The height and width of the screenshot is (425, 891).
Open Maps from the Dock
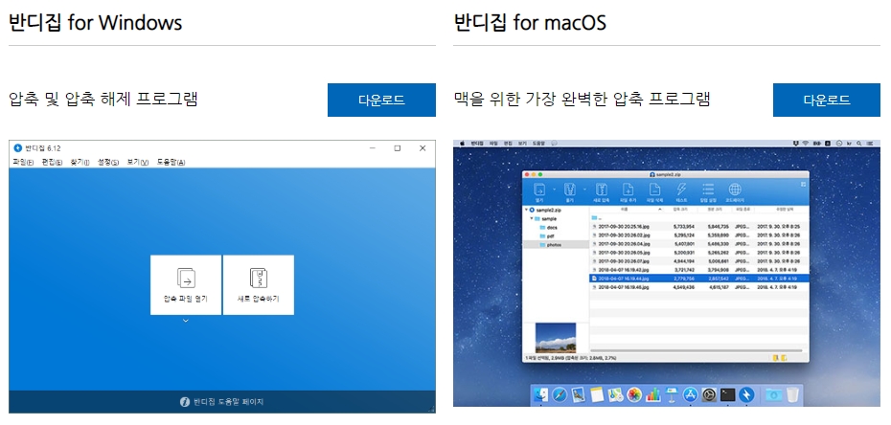(x=615, y=395)
